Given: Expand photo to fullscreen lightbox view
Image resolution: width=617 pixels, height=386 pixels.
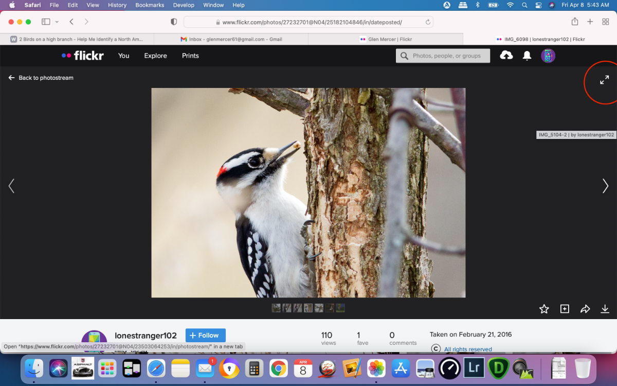Looking at the screenshot, I should [605, 80].
